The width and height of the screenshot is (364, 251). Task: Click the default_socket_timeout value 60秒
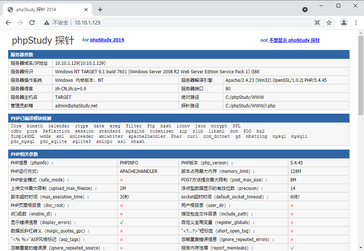pos(295,197)
